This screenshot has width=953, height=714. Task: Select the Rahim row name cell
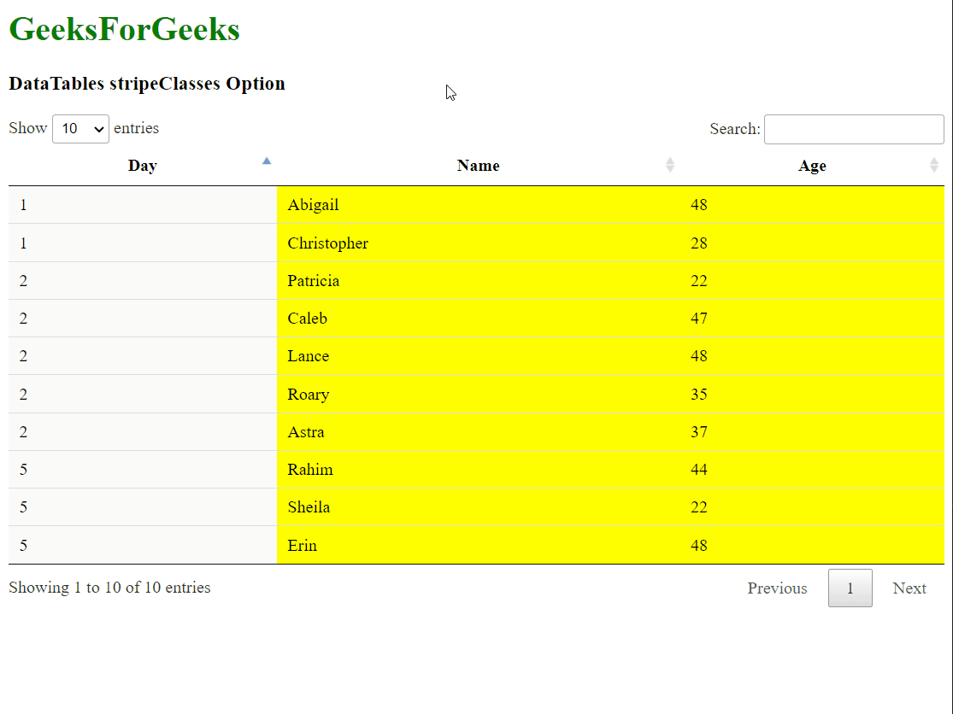point(310,470)
